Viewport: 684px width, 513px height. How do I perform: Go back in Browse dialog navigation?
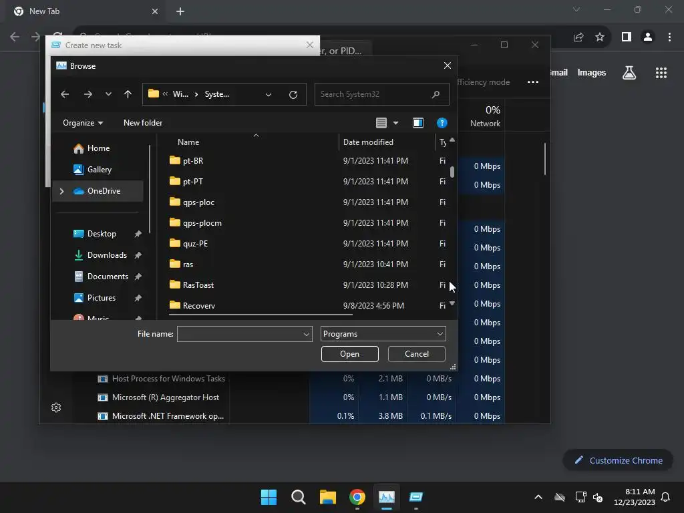pos(65,94)
